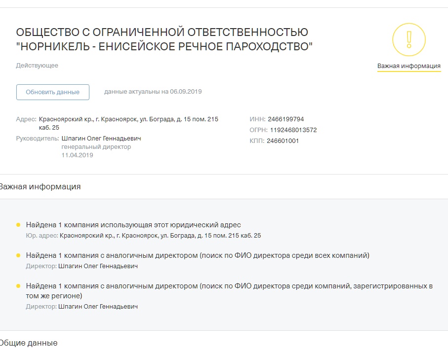Click the генеральный директор title text
The width and height of the screenshot is (448, 352).
click(x=96, y=147)
